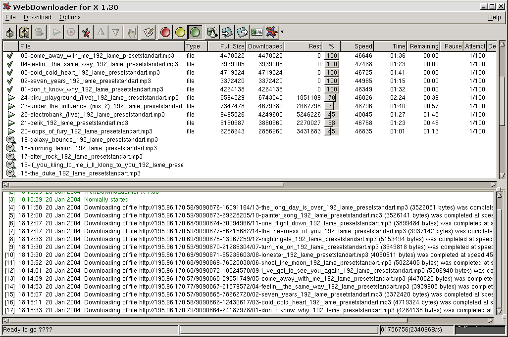Select the yellow speed limit button
The width and height of the screenshot is (508, 337).
[180, 32]
